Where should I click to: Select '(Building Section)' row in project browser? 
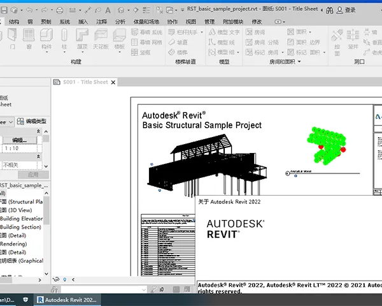coord(22,227)
